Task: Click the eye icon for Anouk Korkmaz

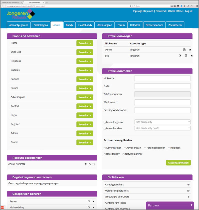Action: [86, 164]
